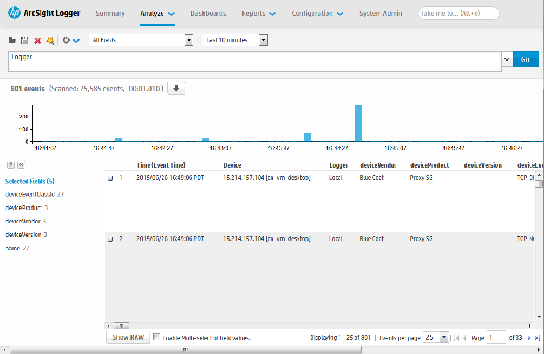The width and height of the screenshot is (544, 354).
Task: Select the deviceVersion field link
Action: [23, 235]
